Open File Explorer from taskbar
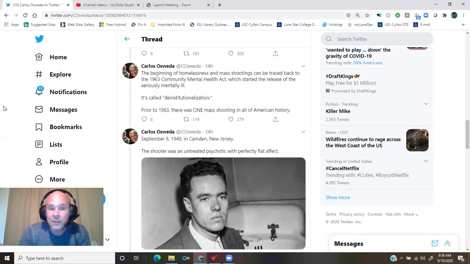 point(171,258)
